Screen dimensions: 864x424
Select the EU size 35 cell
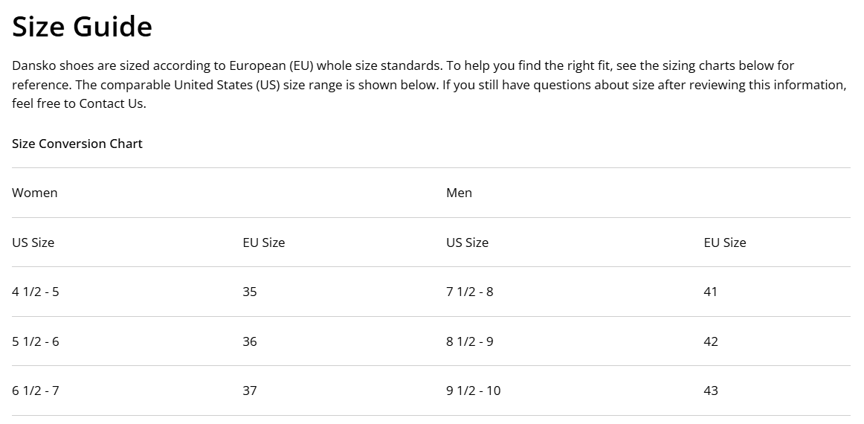click(x=250, y=292)
